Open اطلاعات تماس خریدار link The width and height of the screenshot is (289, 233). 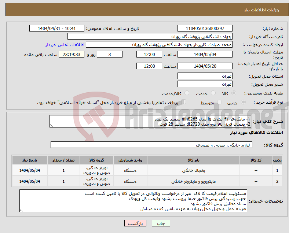pos(65,45)
